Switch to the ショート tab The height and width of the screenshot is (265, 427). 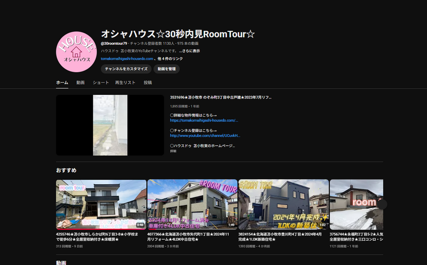point(101,82)
